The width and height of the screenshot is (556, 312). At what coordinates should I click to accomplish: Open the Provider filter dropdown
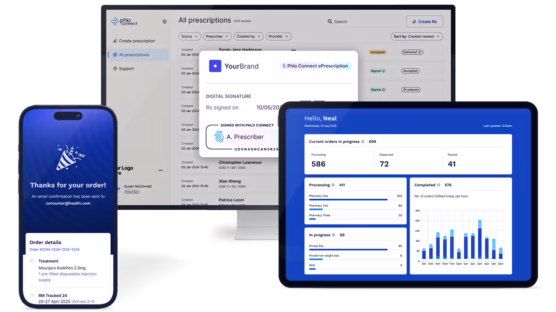(278, 37)
